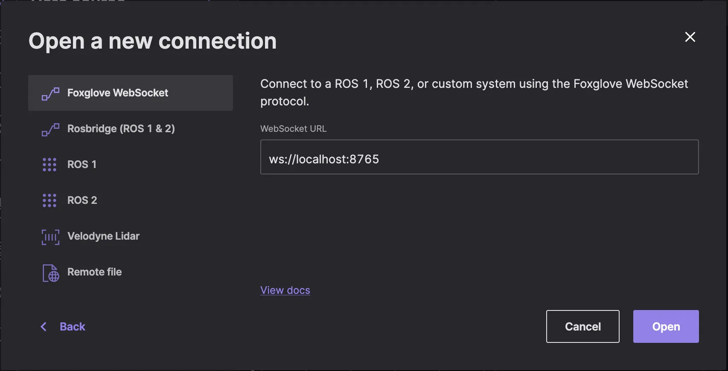Go Back using the Back text

click(73, 327)
